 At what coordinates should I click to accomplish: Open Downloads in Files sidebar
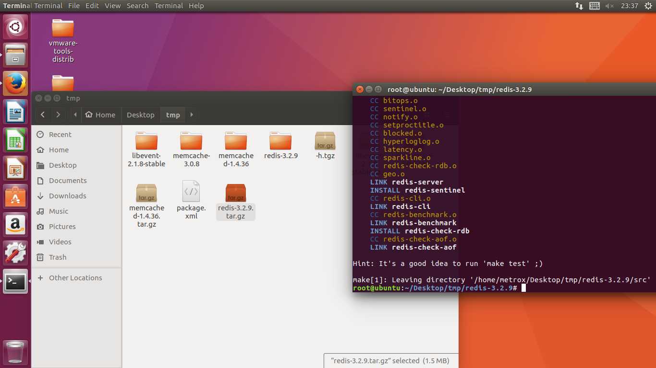(76, 196)
